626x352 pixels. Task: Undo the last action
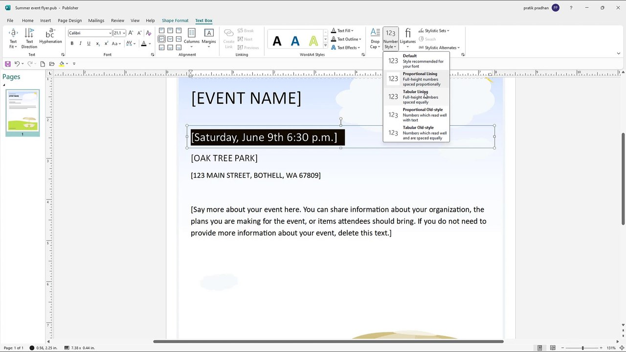(17, 64)
